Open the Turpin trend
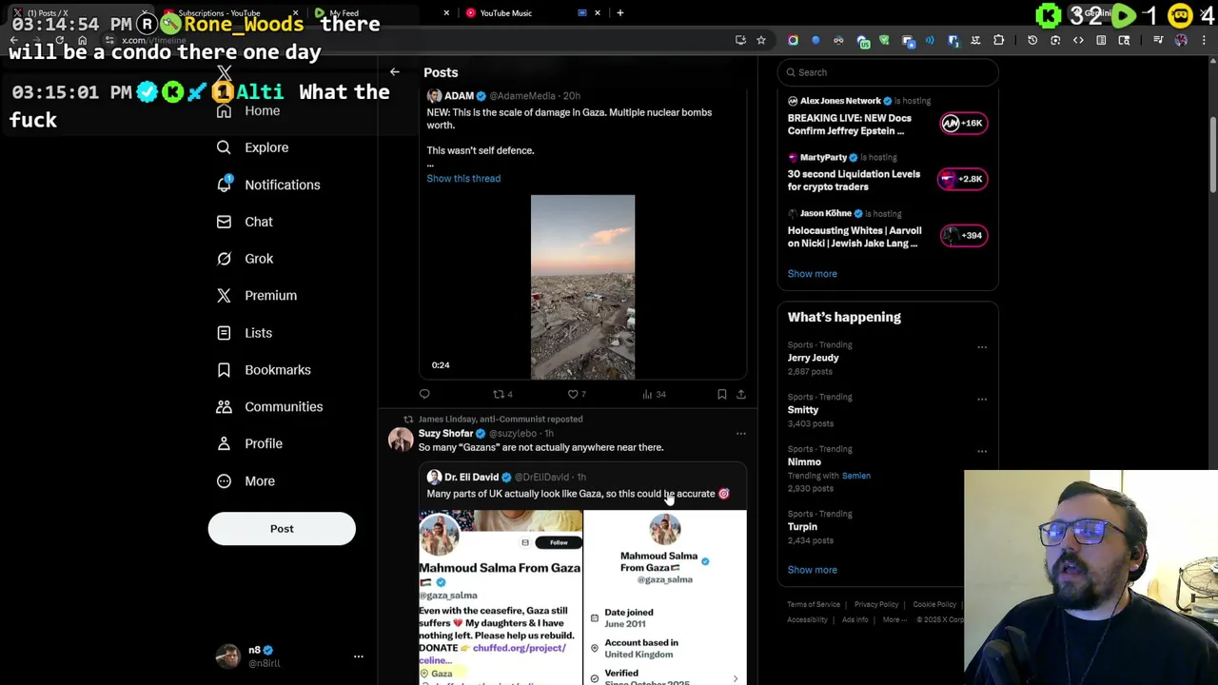This screenshot has width=1218, height=685. pyautogui.click(x=801, y=527)
